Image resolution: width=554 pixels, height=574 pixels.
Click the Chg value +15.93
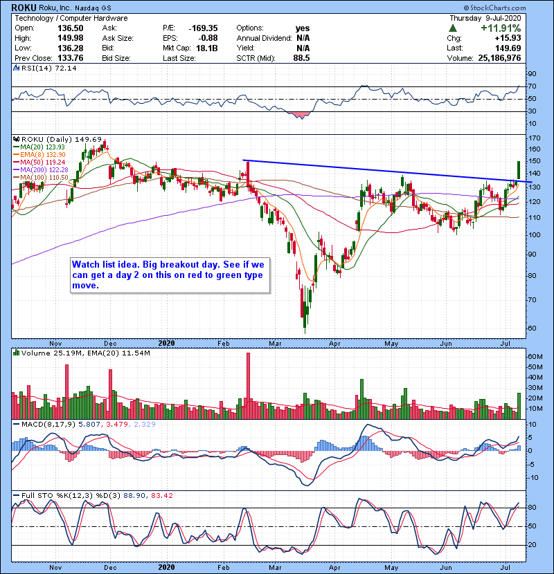[508, 38]
